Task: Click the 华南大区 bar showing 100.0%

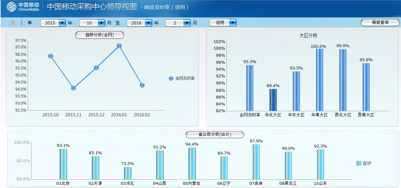Action: coord(319,80)
